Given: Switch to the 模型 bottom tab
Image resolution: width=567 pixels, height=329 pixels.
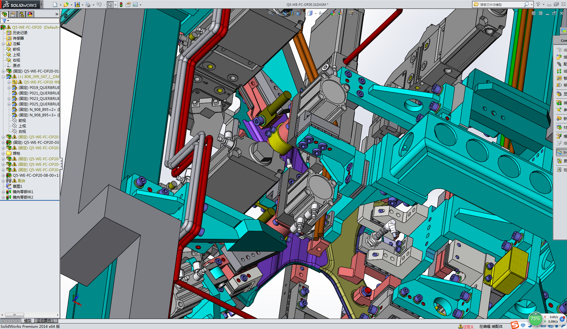Looking at the screenshot, I should (28, 321).
